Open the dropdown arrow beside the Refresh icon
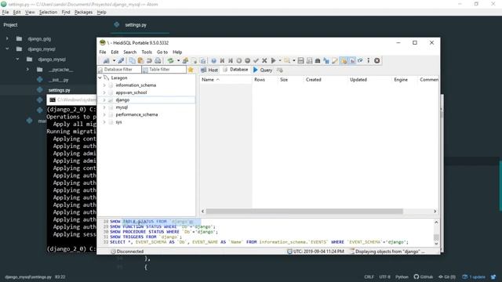Image resolution: width=502 pixels, height=282 pixels. coord(178,60)
